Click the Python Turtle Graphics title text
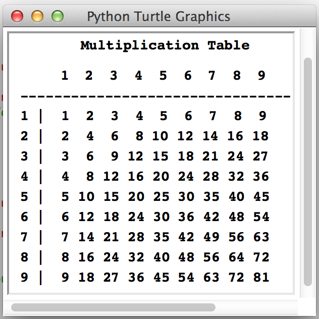 158,16
